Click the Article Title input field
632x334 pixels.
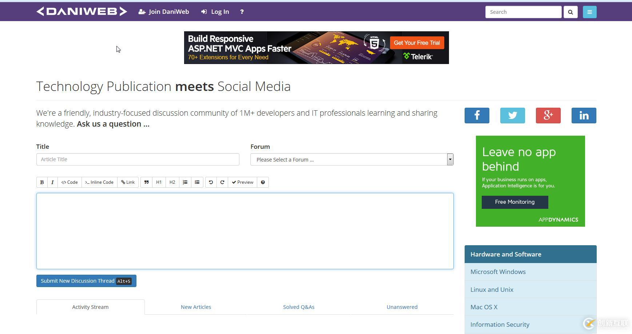point(138,159)
